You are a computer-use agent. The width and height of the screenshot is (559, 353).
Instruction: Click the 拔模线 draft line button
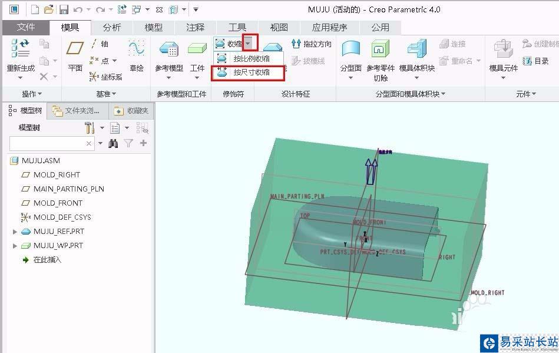(x=308, y=61)
